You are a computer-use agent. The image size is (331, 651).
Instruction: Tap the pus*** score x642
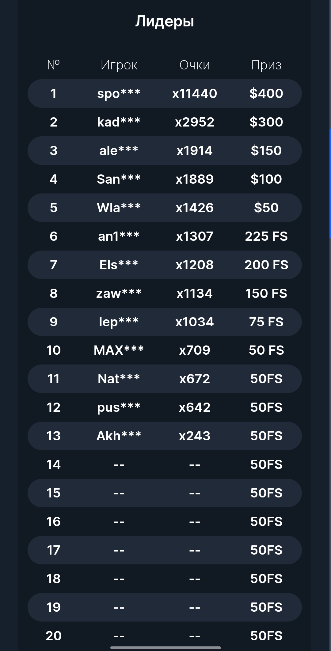[x=195, y=407]
